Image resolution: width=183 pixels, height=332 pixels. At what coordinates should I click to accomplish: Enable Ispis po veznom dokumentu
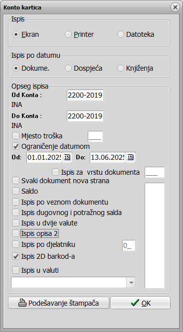[15, 202]
